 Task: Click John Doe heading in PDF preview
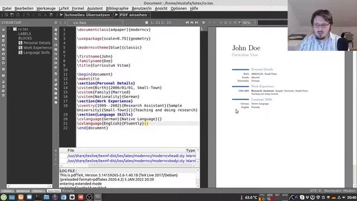tap(246, 48)
